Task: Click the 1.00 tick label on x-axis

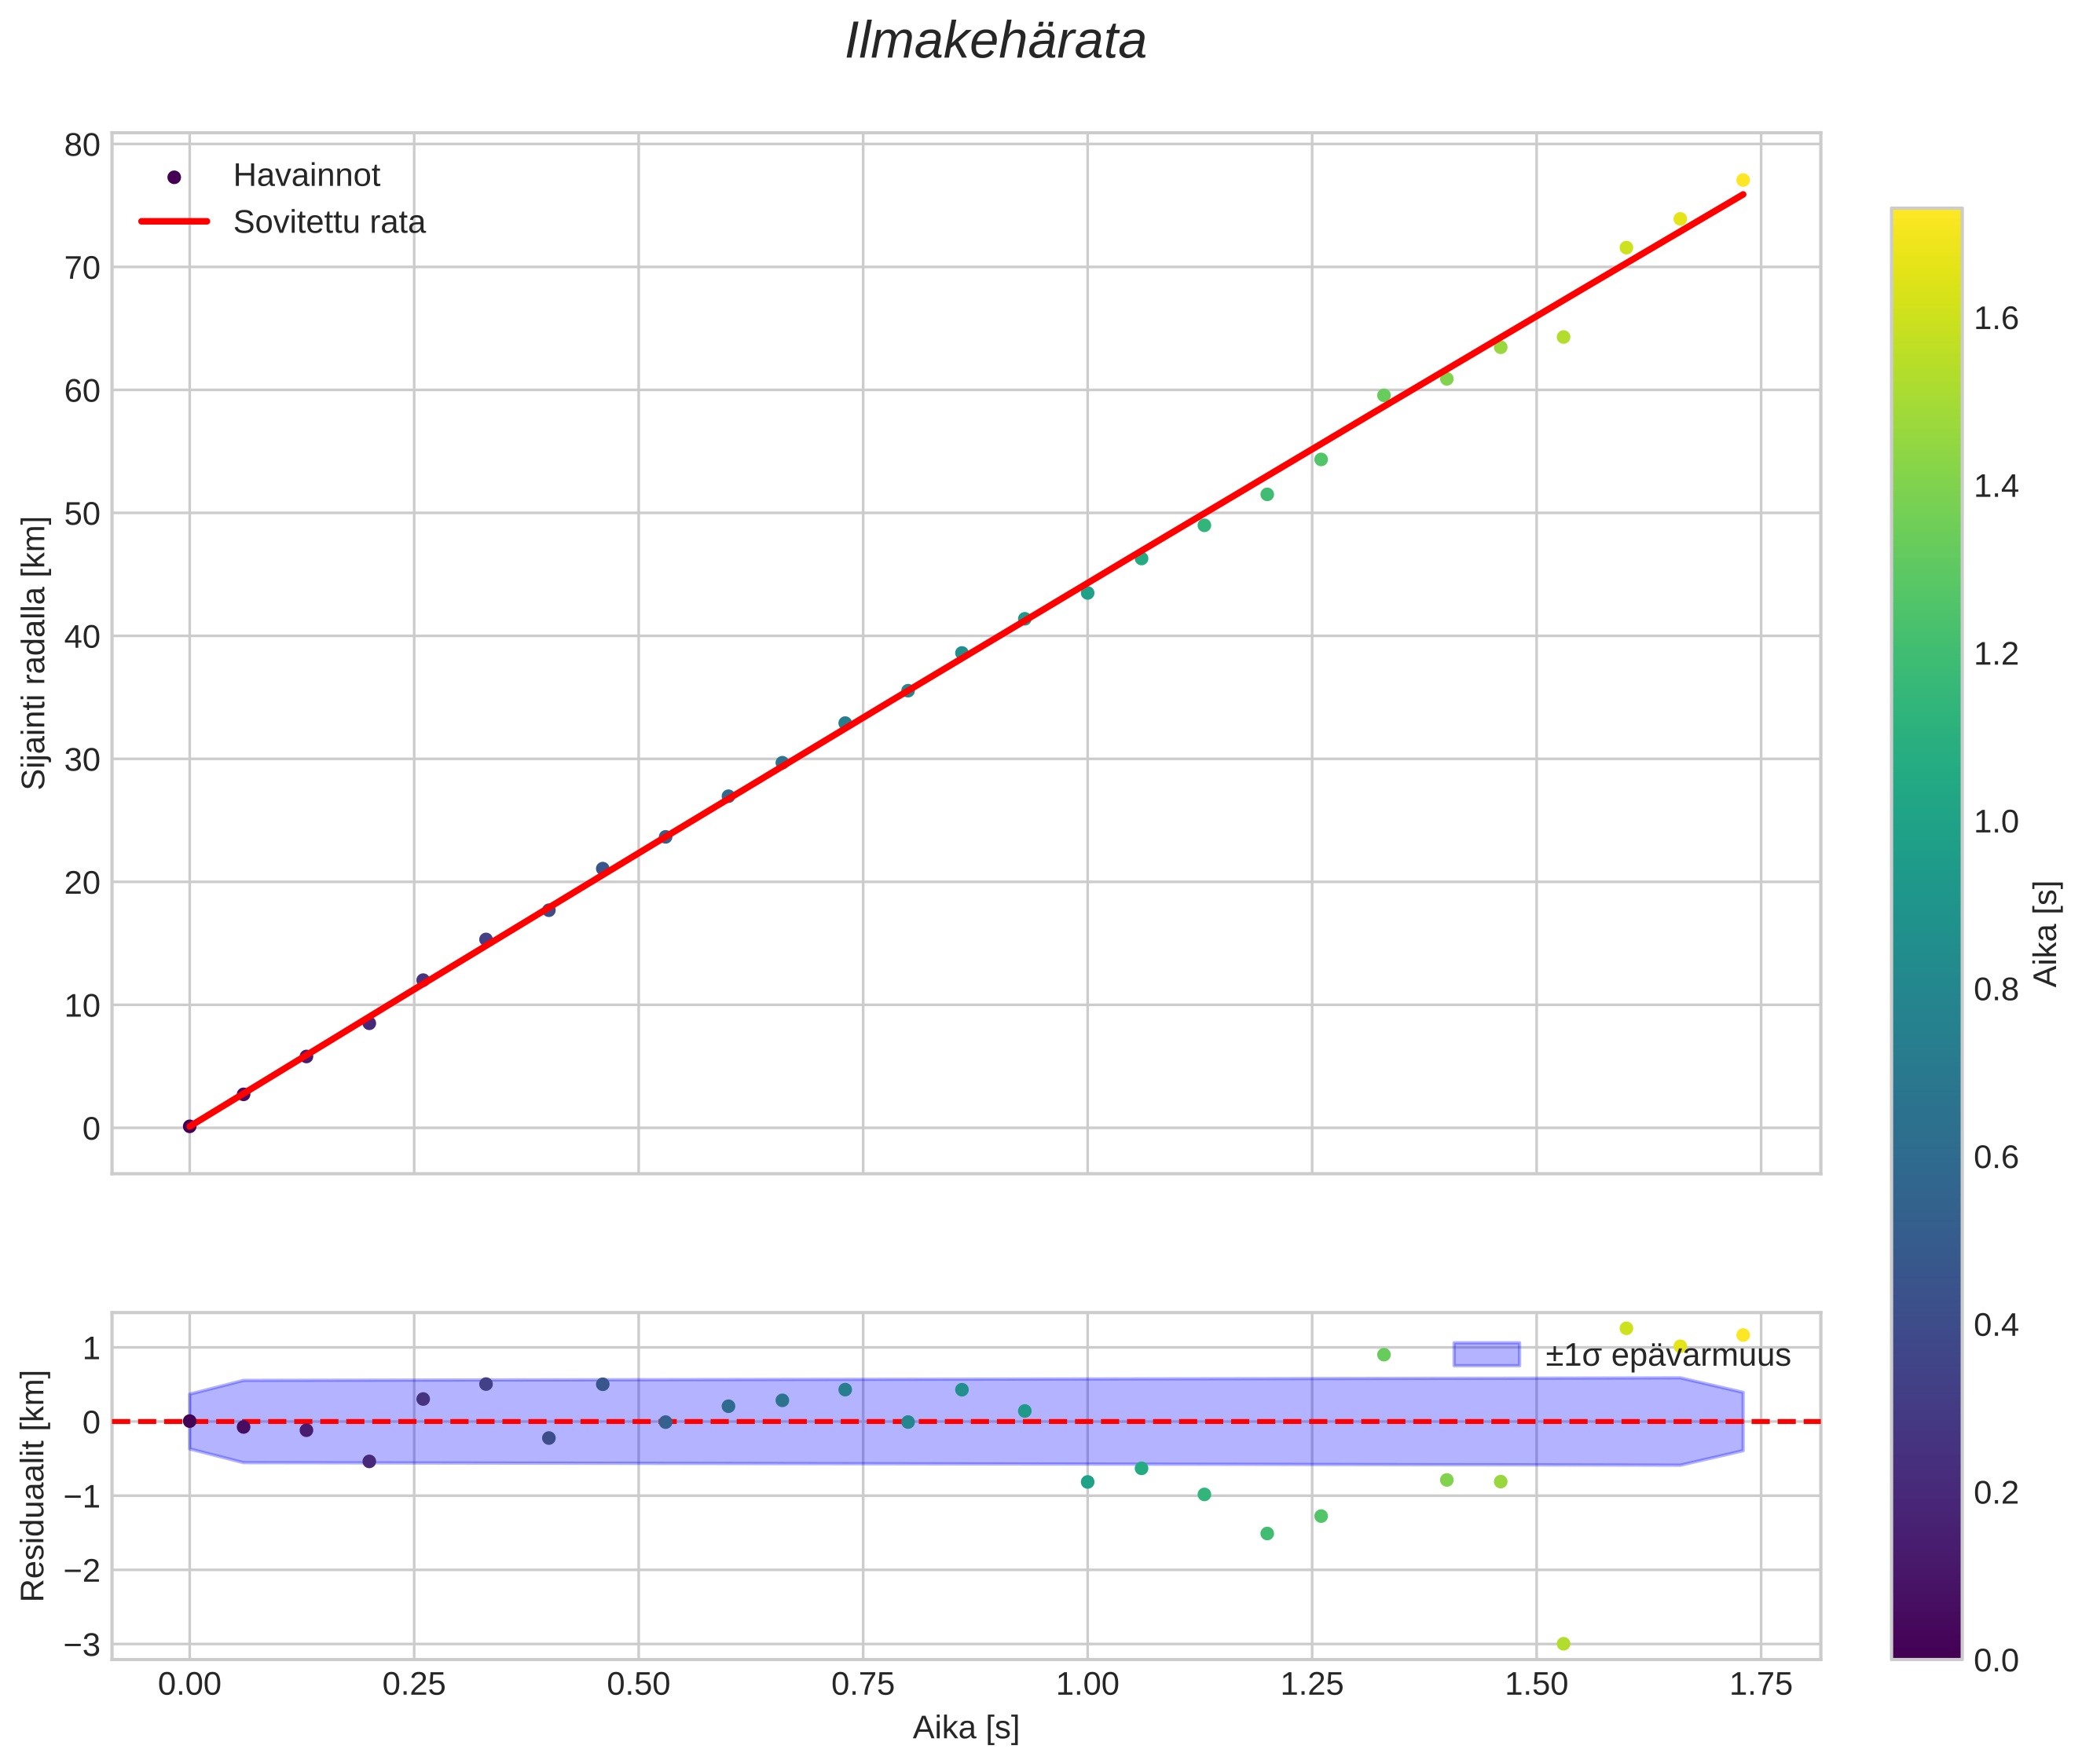Action: click(1087, 1685)
